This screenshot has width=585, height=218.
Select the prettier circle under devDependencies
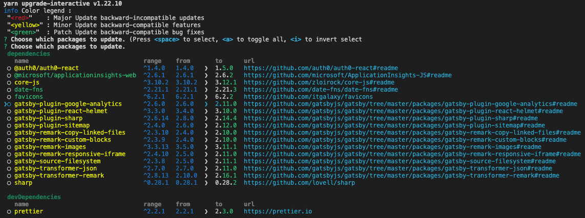pyautogui.click(x=9, y=211)
